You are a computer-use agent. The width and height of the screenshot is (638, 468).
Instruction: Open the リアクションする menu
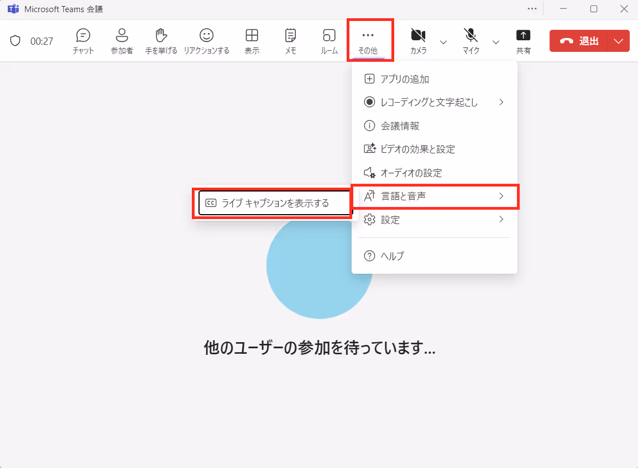tap(206, 41)
